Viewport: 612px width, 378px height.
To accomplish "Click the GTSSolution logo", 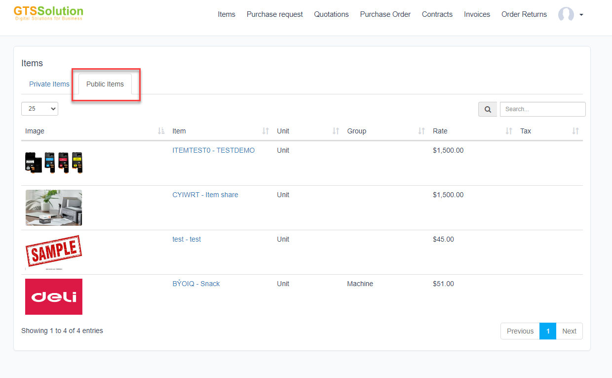I will (48, 13).
